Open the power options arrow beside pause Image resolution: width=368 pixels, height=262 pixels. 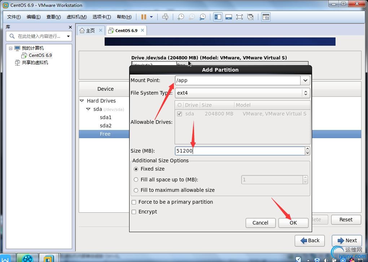[152, 17]
